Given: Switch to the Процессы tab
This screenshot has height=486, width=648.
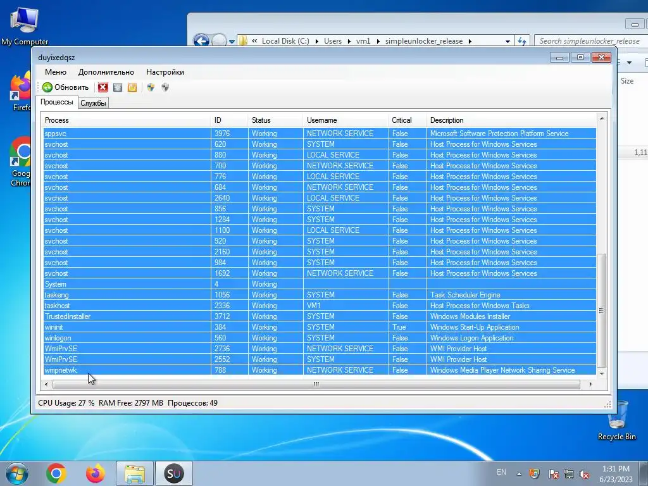Looking at the screenshot, I should 56,102.
